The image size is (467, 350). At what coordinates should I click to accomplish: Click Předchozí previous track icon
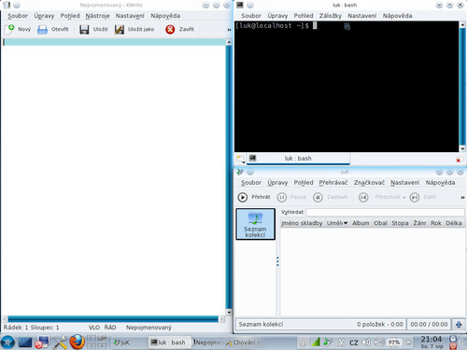coord(363,197)
